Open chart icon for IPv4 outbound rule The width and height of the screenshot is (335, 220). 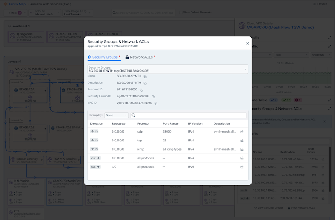point(242,158)
